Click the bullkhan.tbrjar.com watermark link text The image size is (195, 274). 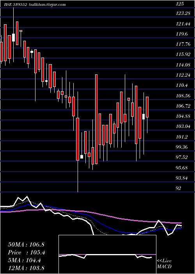(x=47, y=5)
